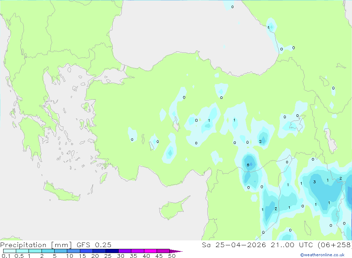Click the over-50 mm legend arrow tip

coord(176,251)
